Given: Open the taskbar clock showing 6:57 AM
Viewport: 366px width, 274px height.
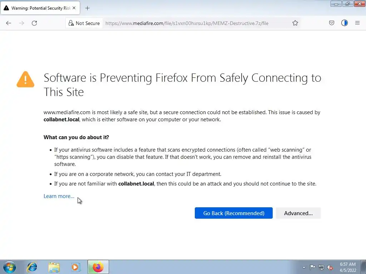Looking at the screenshot, I should tap(348, 267).
